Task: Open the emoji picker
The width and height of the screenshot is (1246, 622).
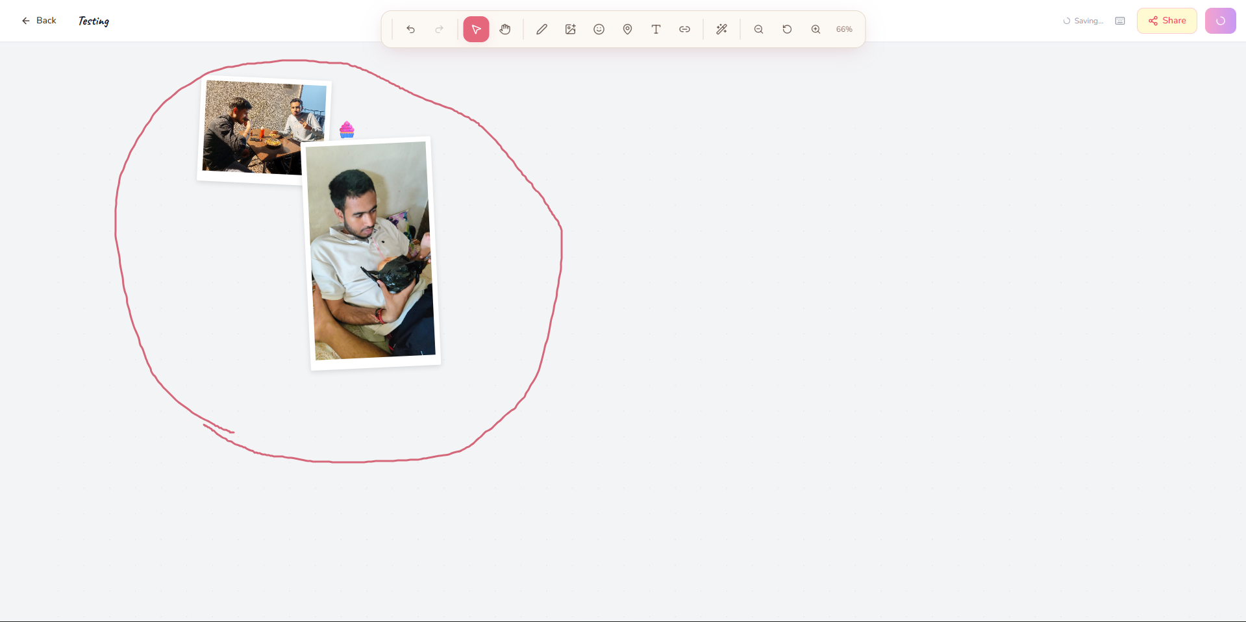Action: (x=598, y=29)
